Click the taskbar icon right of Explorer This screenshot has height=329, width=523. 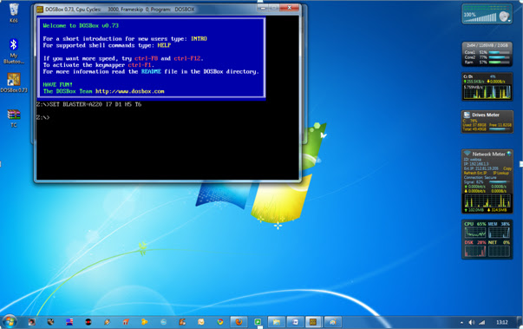295,322
